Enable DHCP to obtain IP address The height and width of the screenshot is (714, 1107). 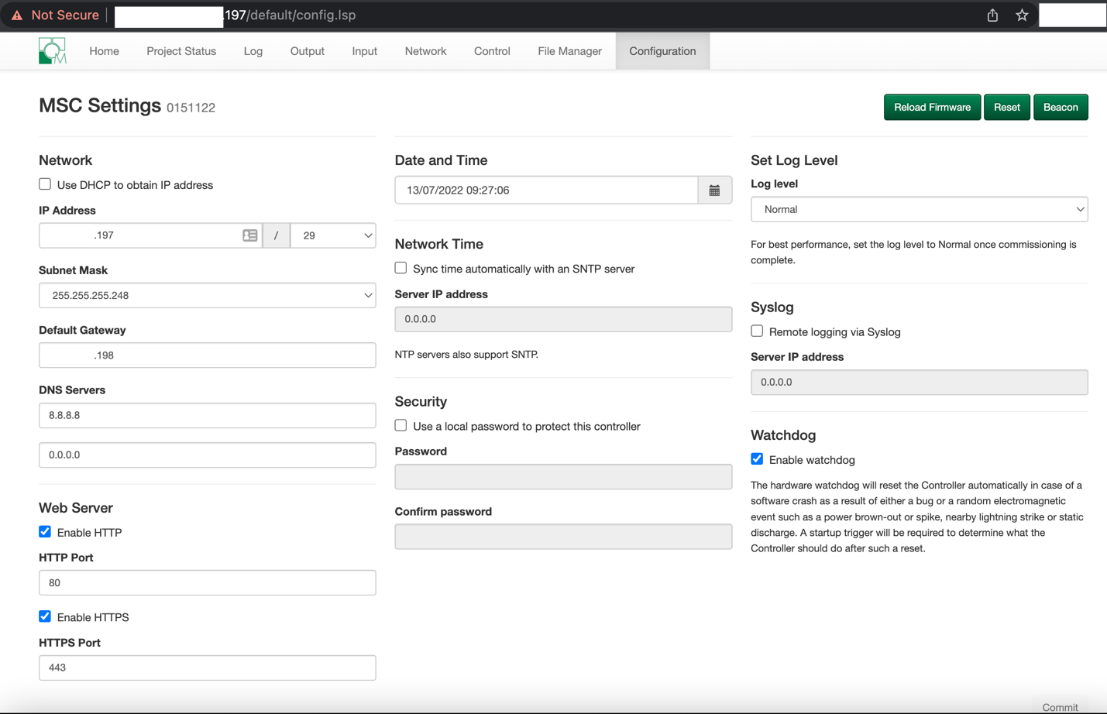[x=45, y=184]
